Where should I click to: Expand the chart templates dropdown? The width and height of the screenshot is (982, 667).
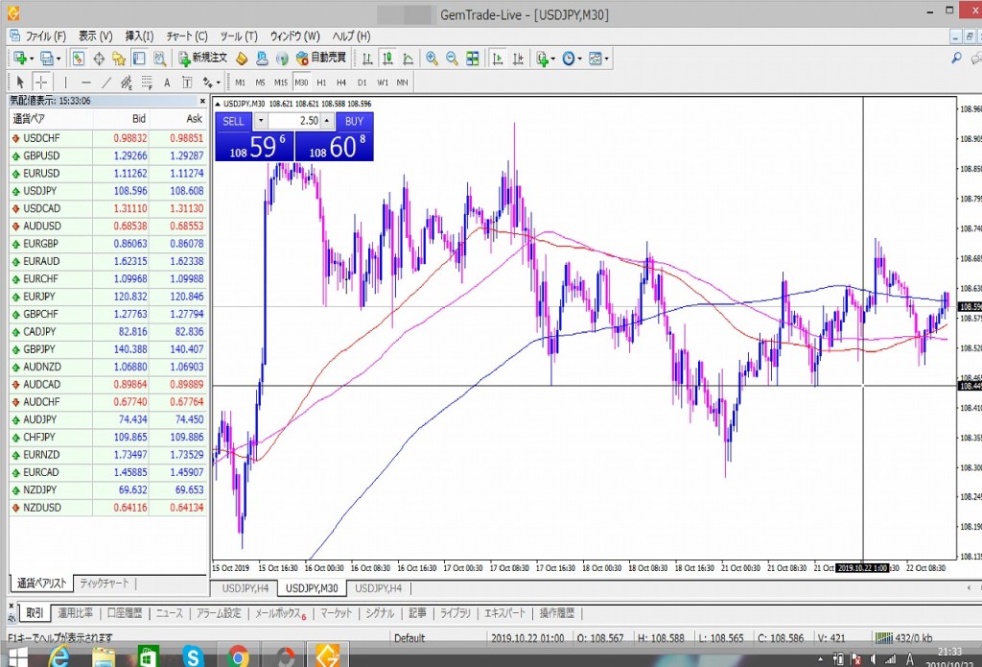(599, 59)
